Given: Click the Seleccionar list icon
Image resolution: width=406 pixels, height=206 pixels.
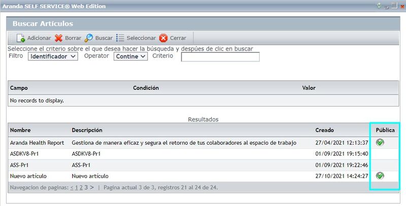Looking at the screenshot, I should 120,38.
